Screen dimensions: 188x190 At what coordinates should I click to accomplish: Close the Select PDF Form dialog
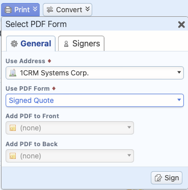coord(181,25)
